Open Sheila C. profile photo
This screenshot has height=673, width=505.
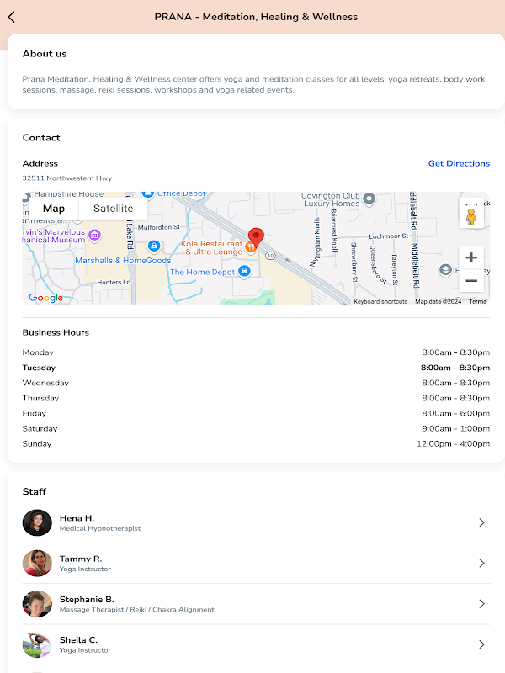click(37, 644)
